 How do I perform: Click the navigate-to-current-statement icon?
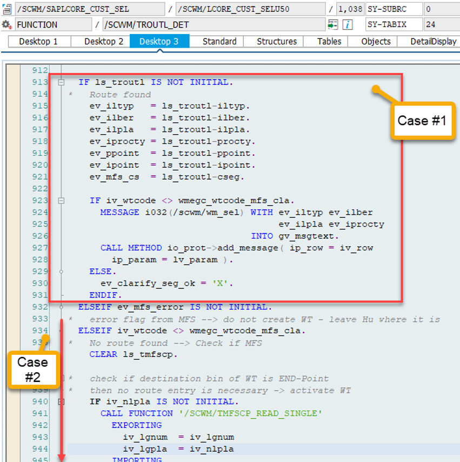(x=333, y=24)
